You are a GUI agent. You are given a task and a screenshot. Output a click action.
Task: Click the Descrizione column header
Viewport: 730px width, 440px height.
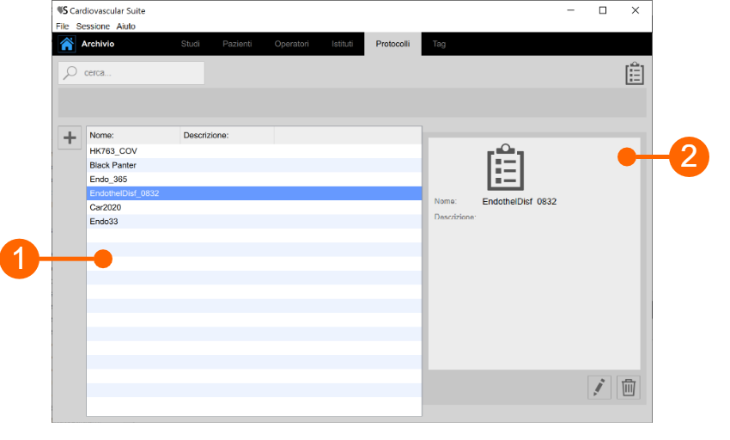(227, 135)
